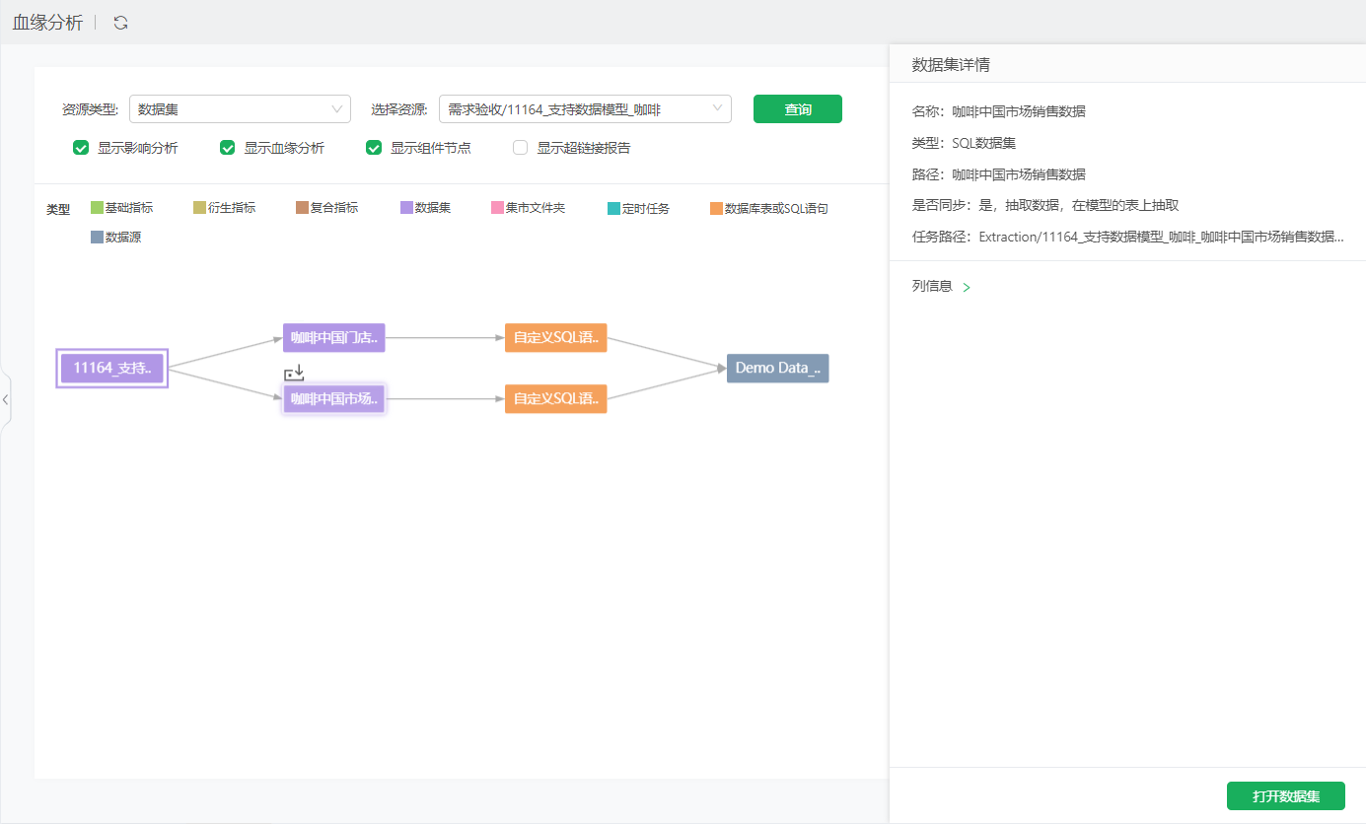
Task: Open the 选择资源 dropdown
Action: click(x=584, y=109)
